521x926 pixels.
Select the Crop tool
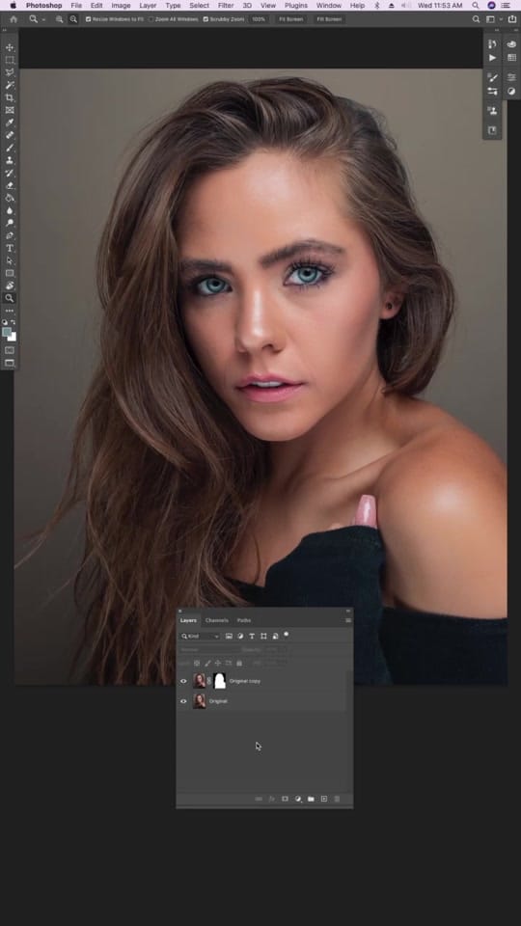pyautogui.click(x=10, y=97)
